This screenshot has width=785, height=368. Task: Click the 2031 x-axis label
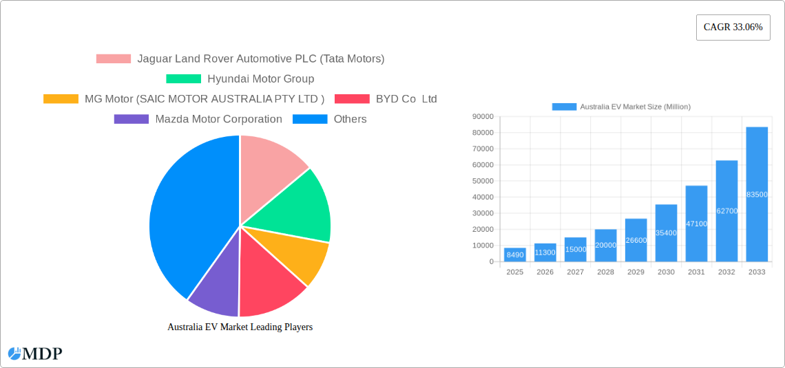click(696, 272)
